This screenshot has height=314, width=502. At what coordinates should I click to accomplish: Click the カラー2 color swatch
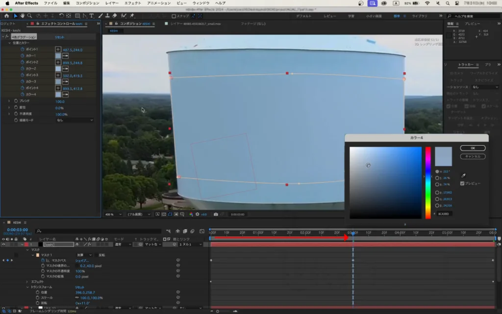coord(58,69)
